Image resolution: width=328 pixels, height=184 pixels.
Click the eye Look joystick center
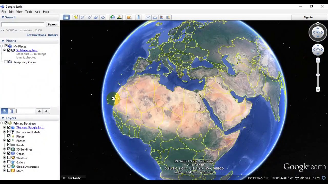coord(318,32)
